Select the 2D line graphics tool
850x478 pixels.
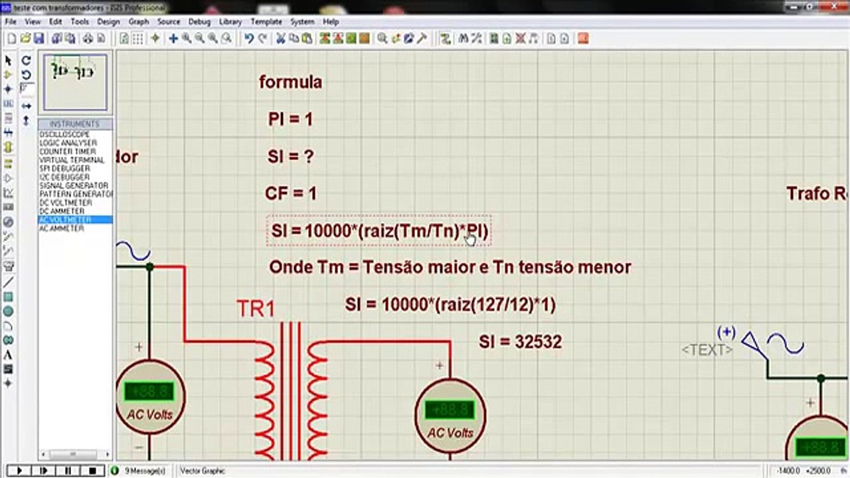pyautogui.click(x=8, y=282)
